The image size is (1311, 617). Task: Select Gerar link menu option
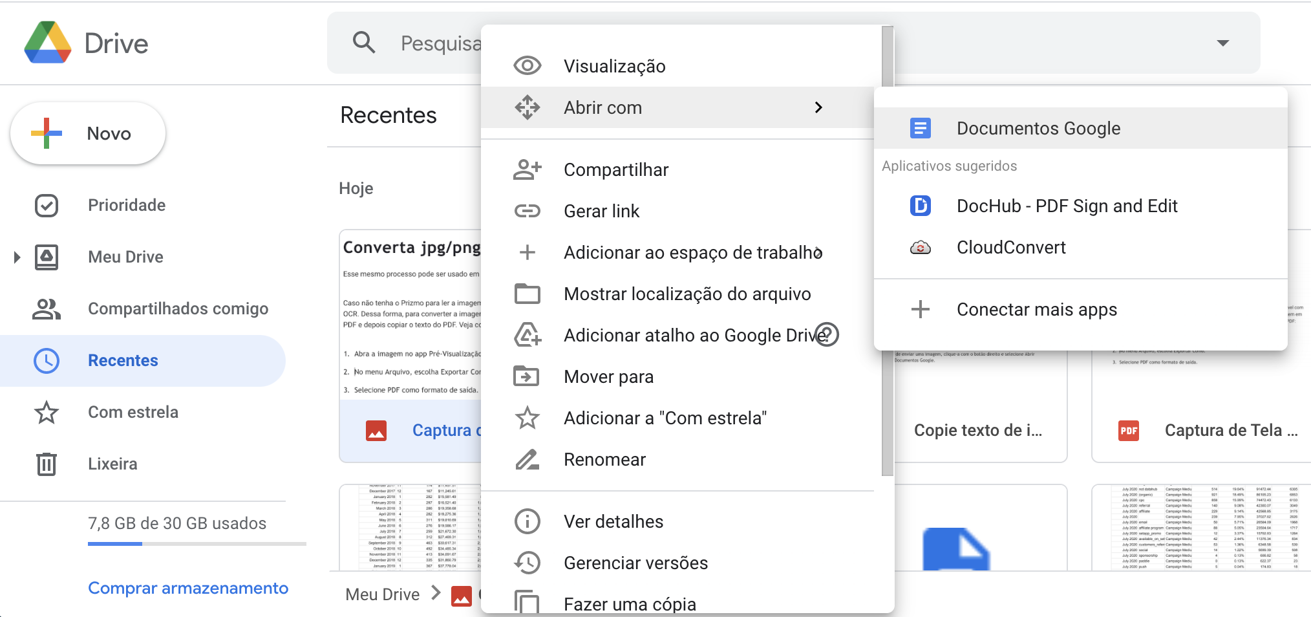tap(601, 211)
